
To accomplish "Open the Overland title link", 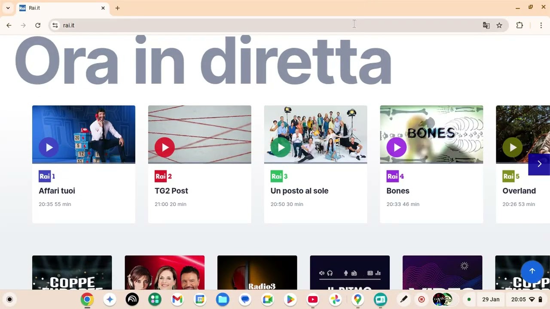I will coord(519,191).
